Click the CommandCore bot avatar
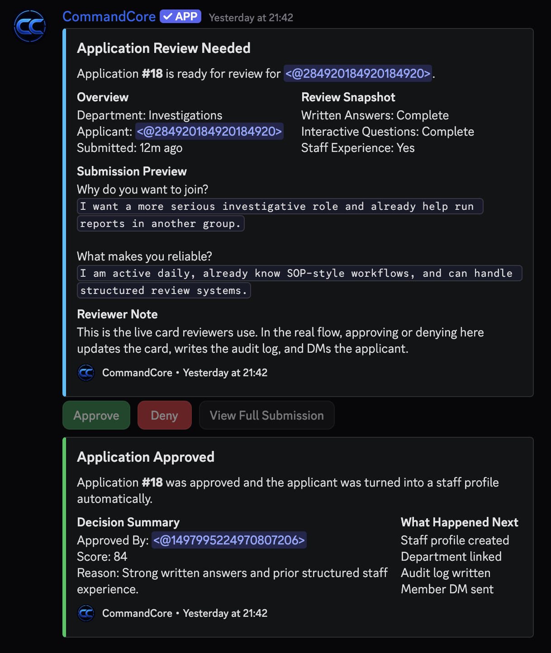 30,26
